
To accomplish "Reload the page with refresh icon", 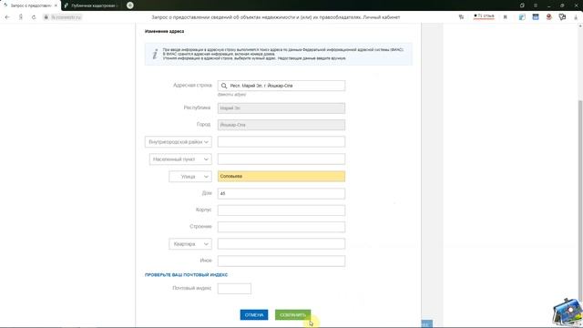I will point(34,17).
